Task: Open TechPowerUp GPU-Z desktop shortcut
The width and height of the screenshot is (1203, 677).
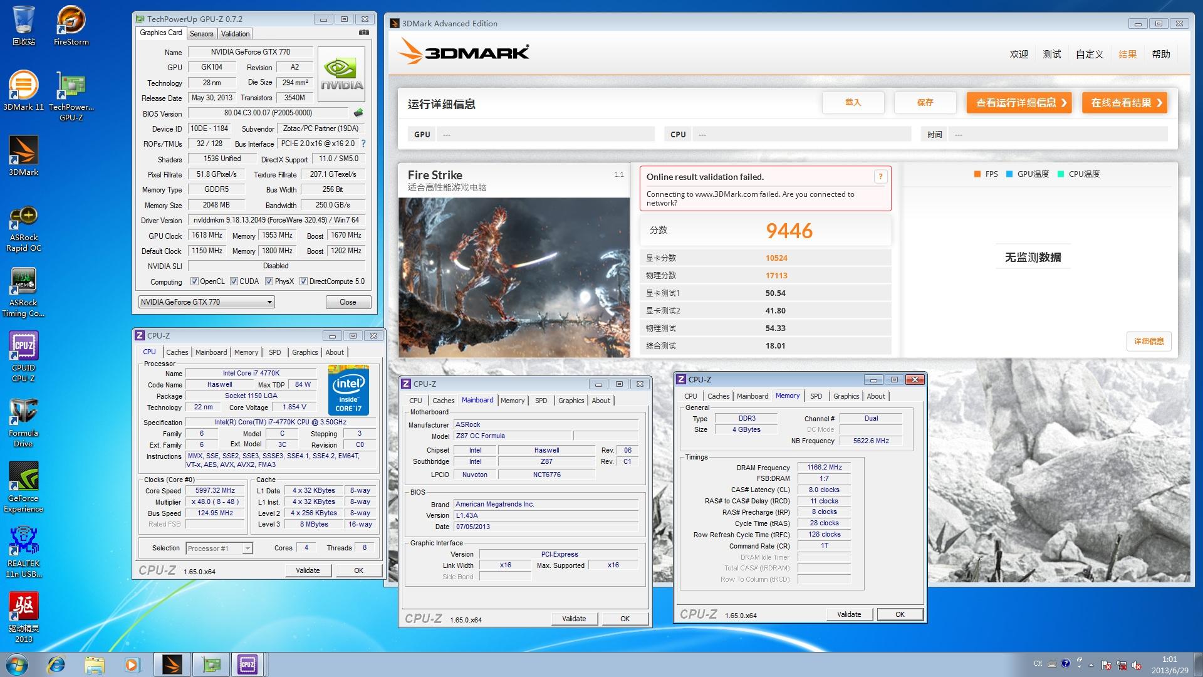Action: coord(71,95)
